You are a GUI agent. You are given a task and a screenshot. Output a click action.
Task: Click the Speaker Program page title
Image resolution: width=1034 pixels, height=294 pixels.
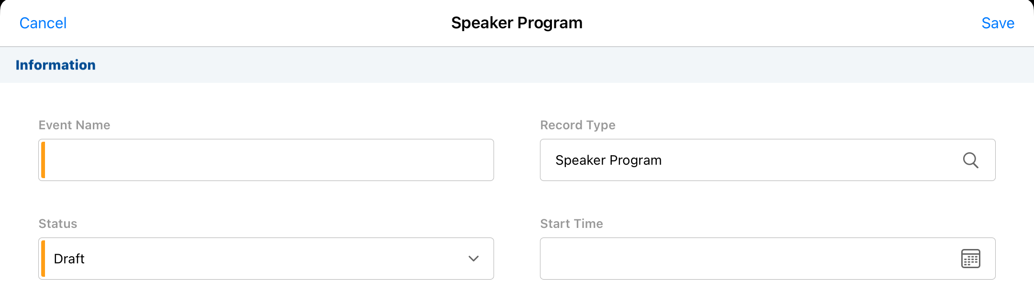pyautogui.click(x=517, y=23)
